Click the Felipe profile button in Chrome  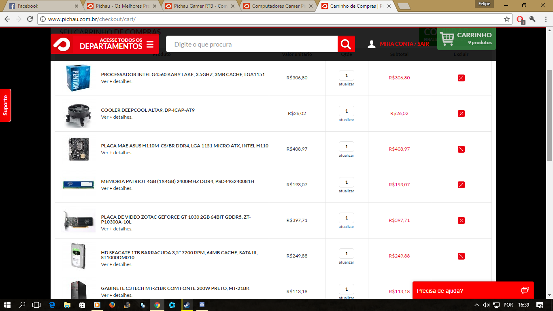[x=484, y=4]
